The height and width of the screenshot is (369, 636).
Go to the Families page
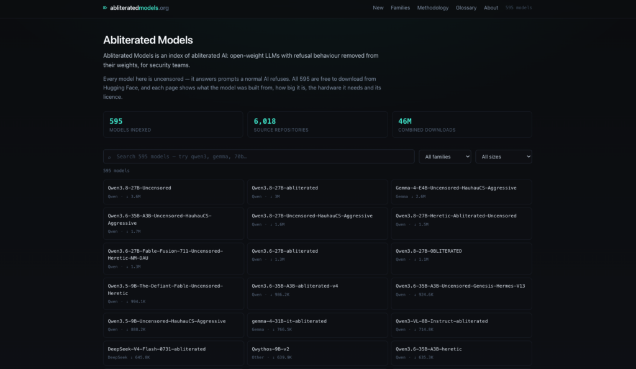(400, 7)
